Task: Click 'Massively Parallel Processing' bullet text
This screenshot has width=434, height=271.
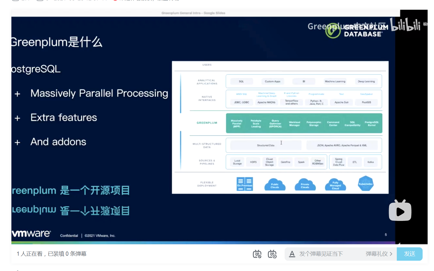Action: [99, 93]
